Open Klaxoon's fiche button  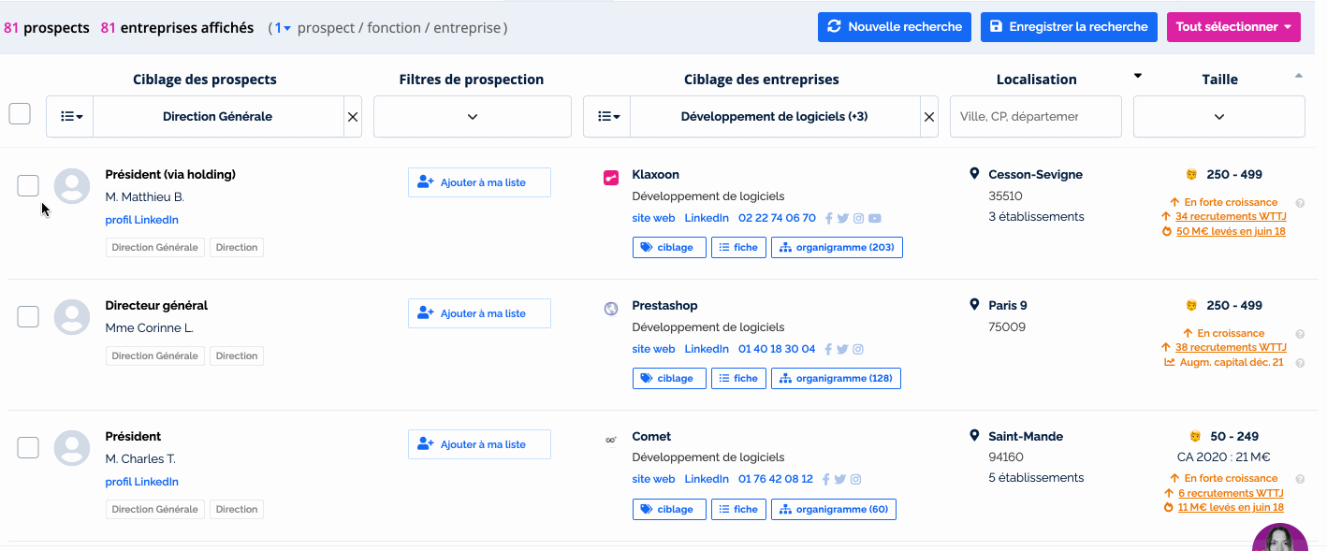tap(738, 248)
